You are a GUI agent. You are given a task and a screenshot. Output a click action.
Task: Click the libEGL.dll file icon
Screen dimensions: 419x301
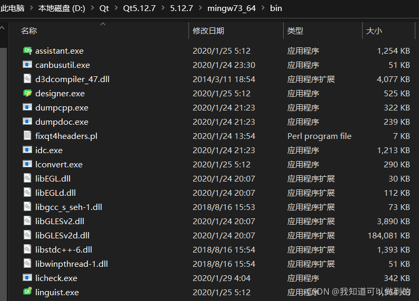(x=27, y=178)
